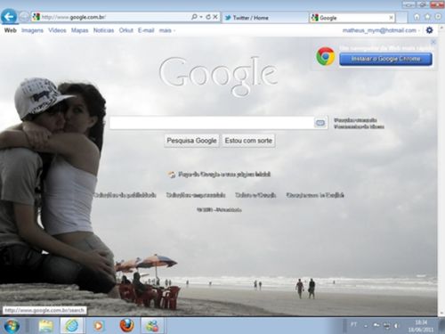Screen dimensions: 445x334
Task: Close the Google tab
Action: click(x=391, y=18)
